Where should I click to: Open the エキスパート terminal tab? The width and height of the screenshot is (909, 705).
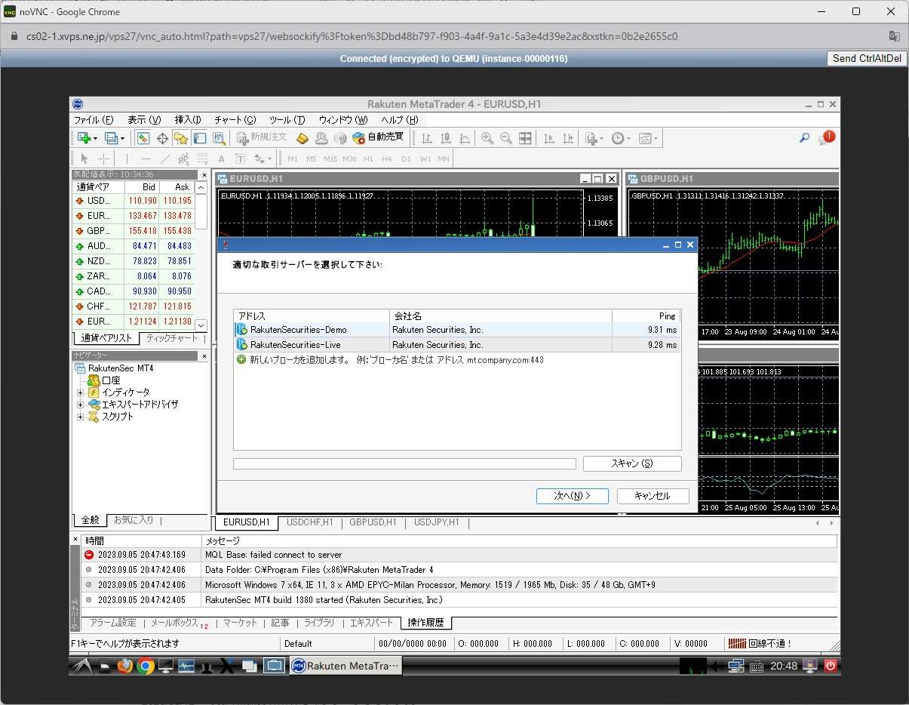pyautogui.click(x=371, y=623)
